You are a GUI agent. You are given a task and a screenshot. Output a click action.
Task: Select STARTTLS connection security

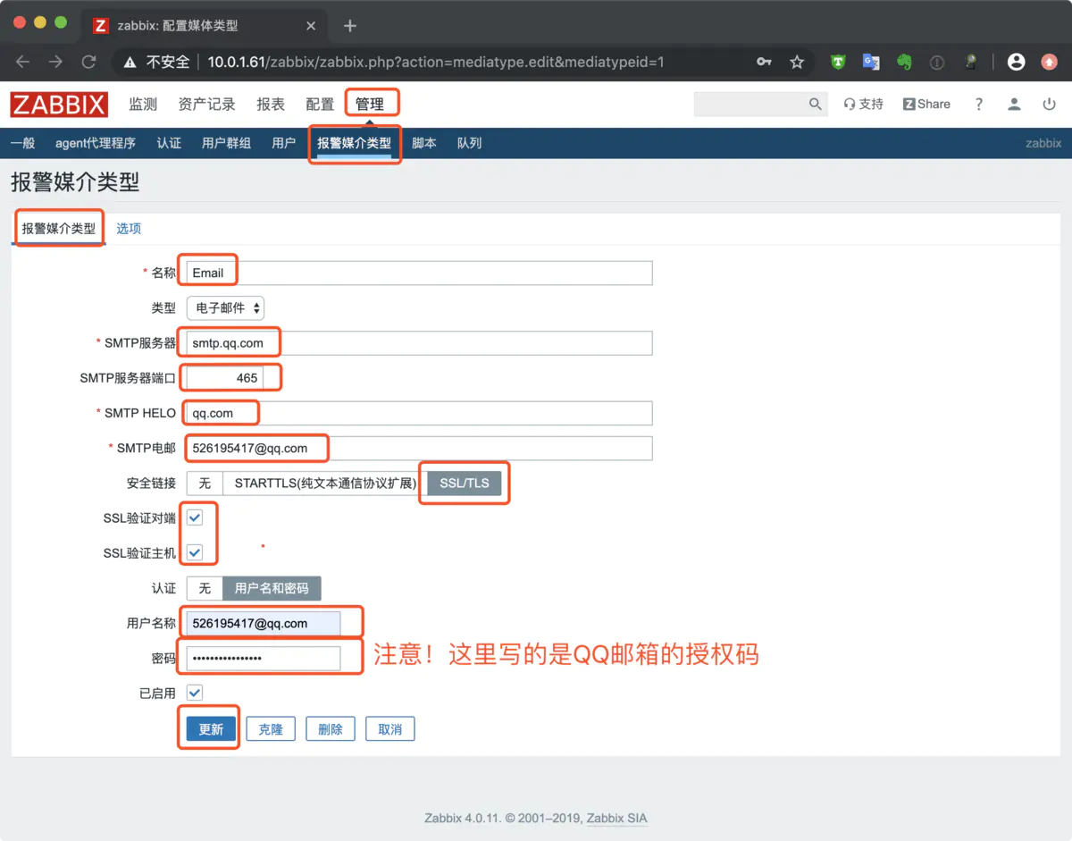[x=325, y=484]
